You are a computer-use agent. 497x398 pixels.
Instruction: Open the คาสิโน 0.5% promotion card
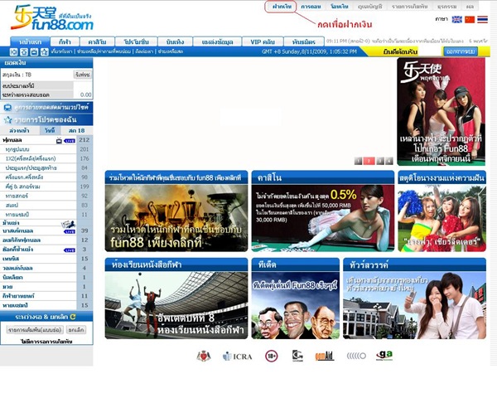tap(323, 211)
